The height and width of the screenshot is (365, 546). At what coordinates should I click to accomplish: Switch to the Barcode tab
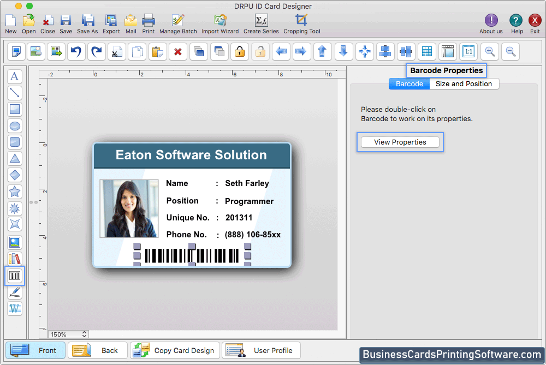tap(409, 84)
